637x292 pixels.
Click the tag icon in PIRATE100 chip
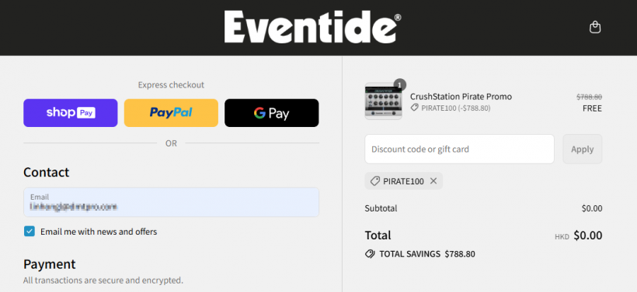pyautogui.click(x=375, y=181)
